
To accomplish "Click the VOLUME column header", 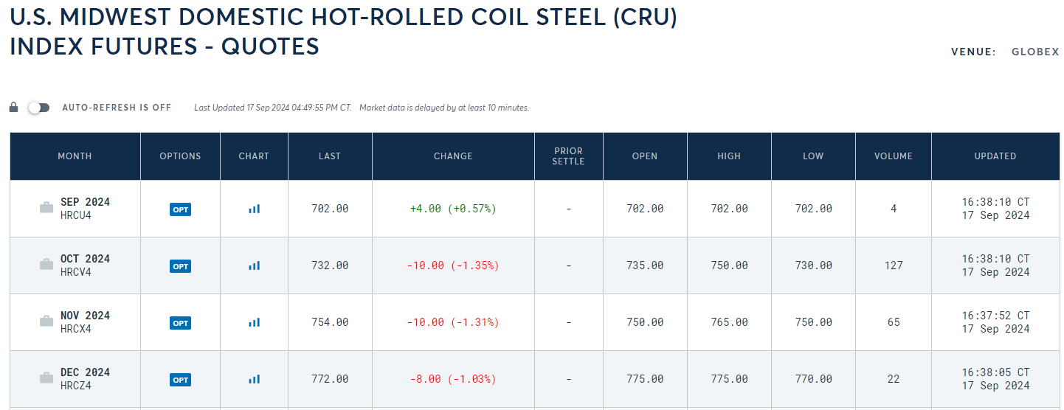I will tap(893, 156).
